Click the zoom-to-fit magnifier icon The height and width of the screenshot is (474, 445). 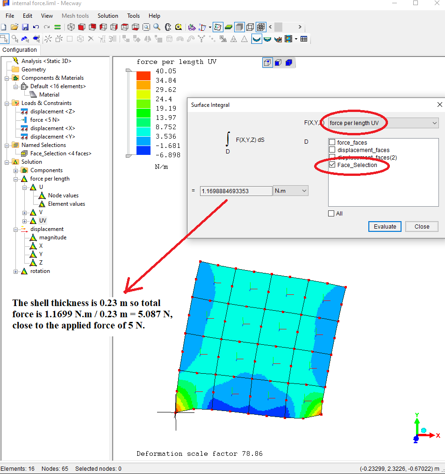[146, 27]
